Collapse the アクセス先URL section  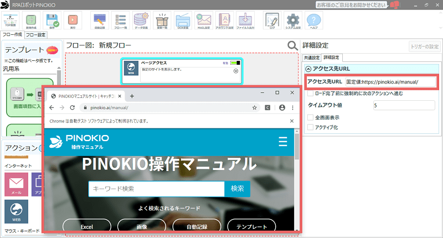coord(308,69)
